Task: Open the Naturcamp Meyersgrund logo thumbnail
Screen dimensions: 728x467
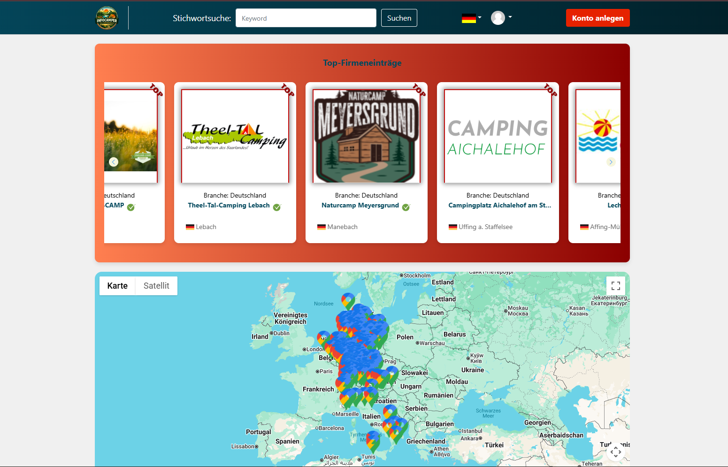Action: pos(367,136)
